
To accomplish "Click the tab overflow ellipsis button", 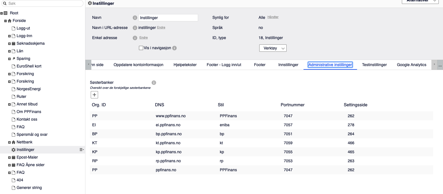I will coord(440,65).
